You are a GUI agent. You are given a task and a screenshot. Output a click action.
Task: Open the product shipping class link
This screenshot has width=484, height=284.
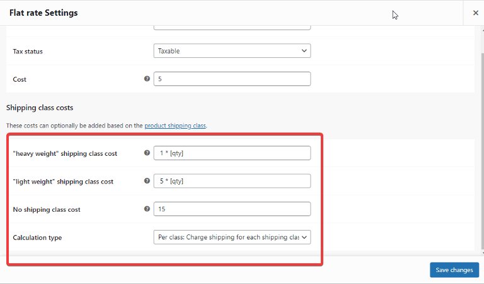175,126
